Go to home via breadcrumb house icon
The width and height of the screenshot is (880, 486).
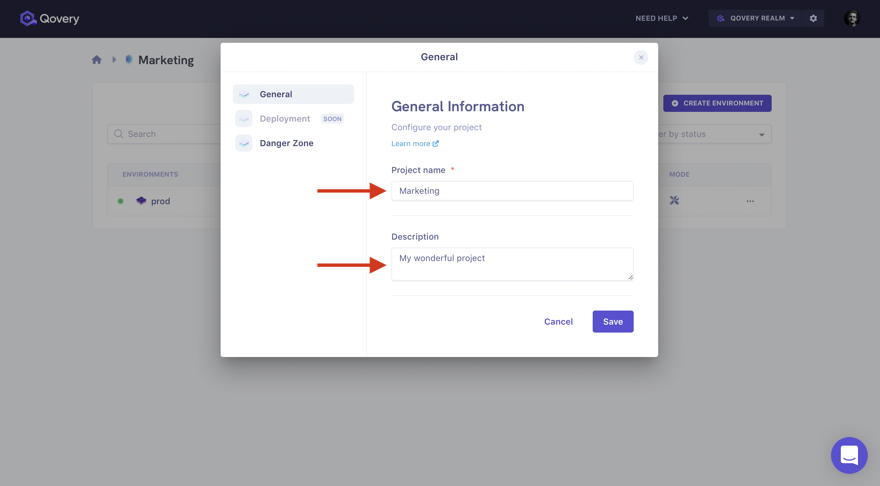tap(97, 60)
